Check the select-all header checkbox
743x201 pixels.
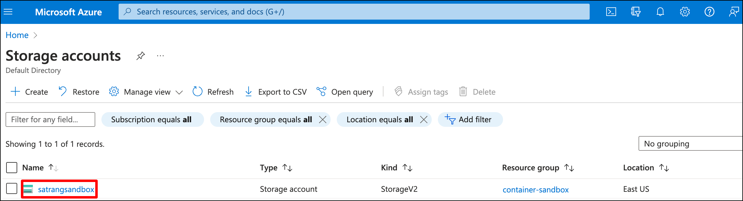point(12,168)
